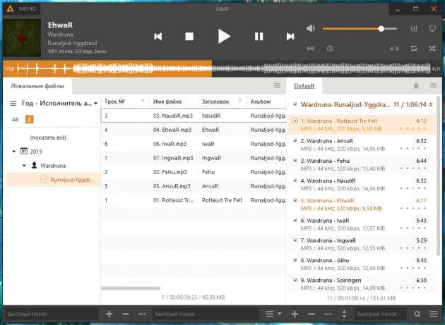This screenshot has height=325, width=445.
Task: Stop playback with the Stop button
Action: (x=189, y=36)
